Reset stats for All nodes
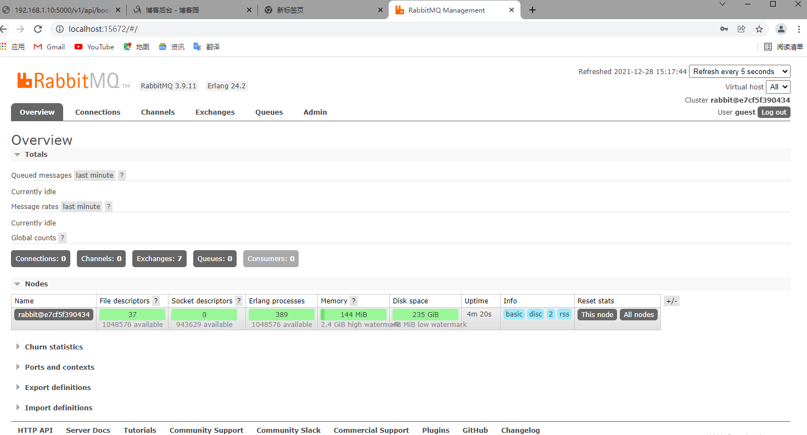The image size is (807, 435). point(638,314)
